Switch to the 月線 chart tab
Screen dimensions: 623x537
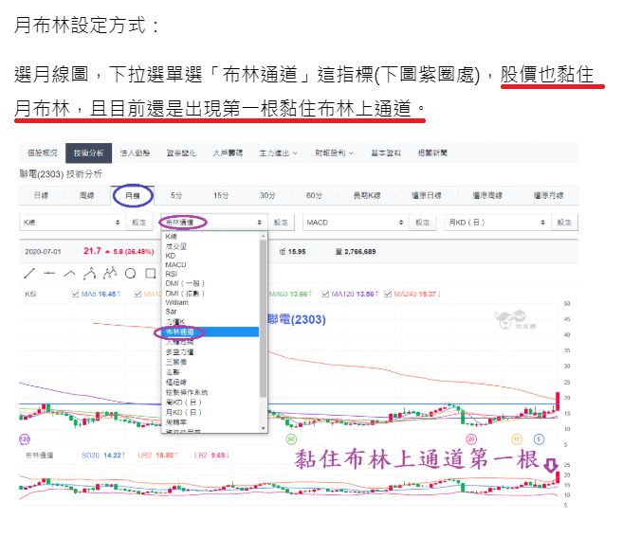[133, 195]
